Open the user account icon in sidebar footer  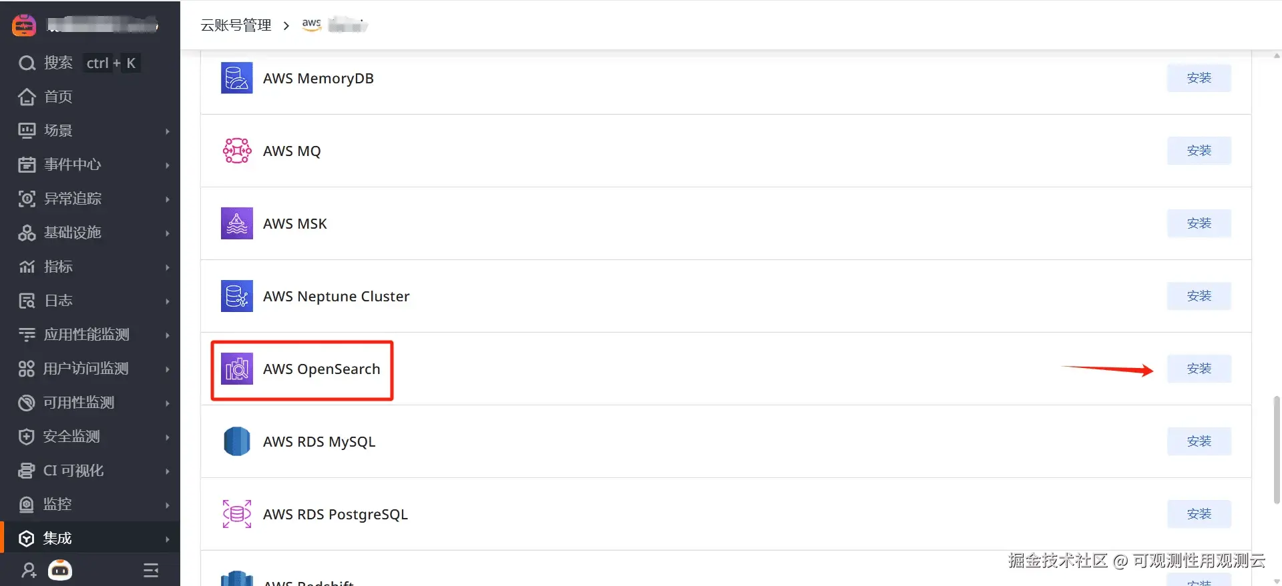[x=29, y=571]
